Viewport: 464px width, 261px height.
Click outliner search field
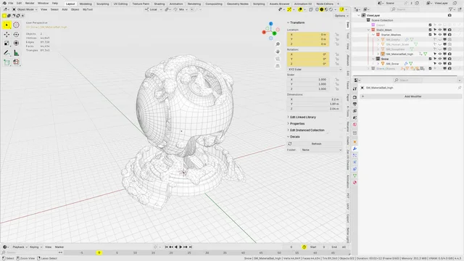click(405, 9)
